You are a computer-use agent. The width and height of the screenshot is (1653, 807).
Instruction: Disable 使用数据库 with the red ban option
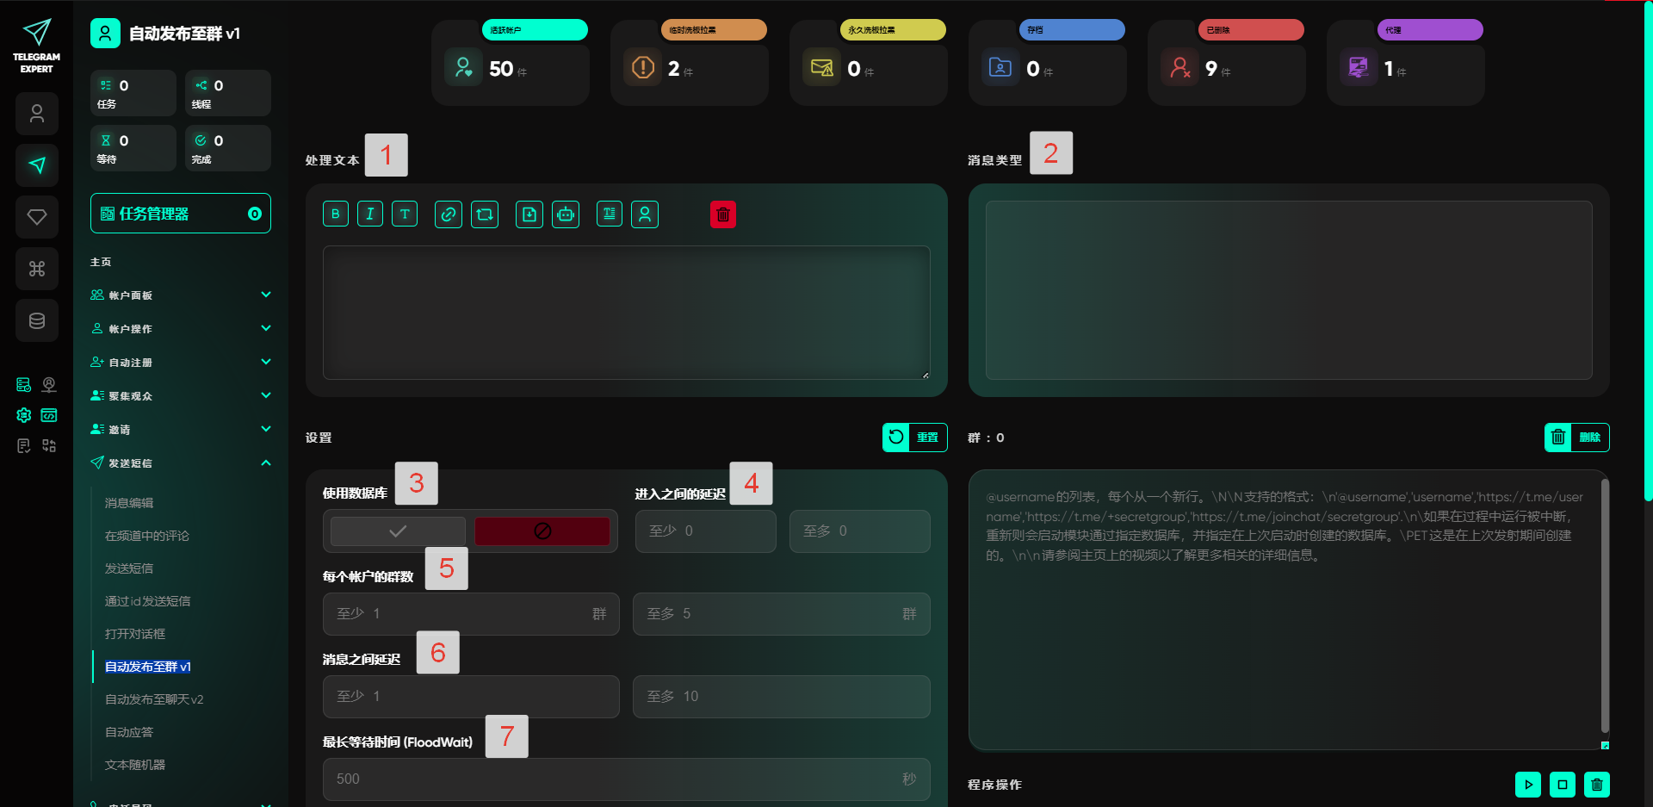542,531
